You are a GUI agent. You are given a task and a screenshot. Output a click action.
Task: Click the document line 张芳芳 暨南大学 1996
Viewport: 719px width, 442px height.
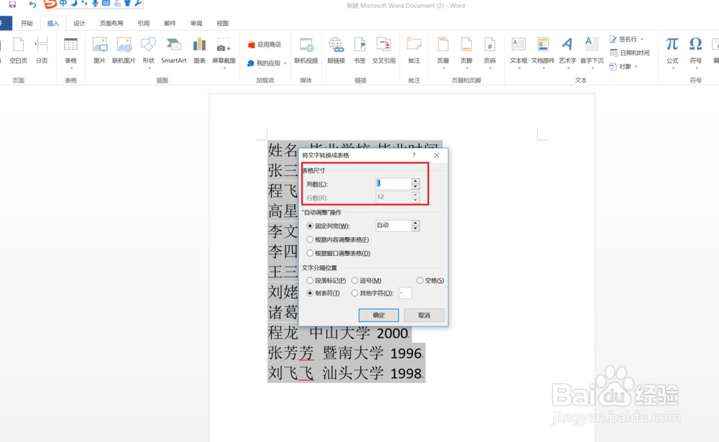pyautogui.click(x=345, y=353)
